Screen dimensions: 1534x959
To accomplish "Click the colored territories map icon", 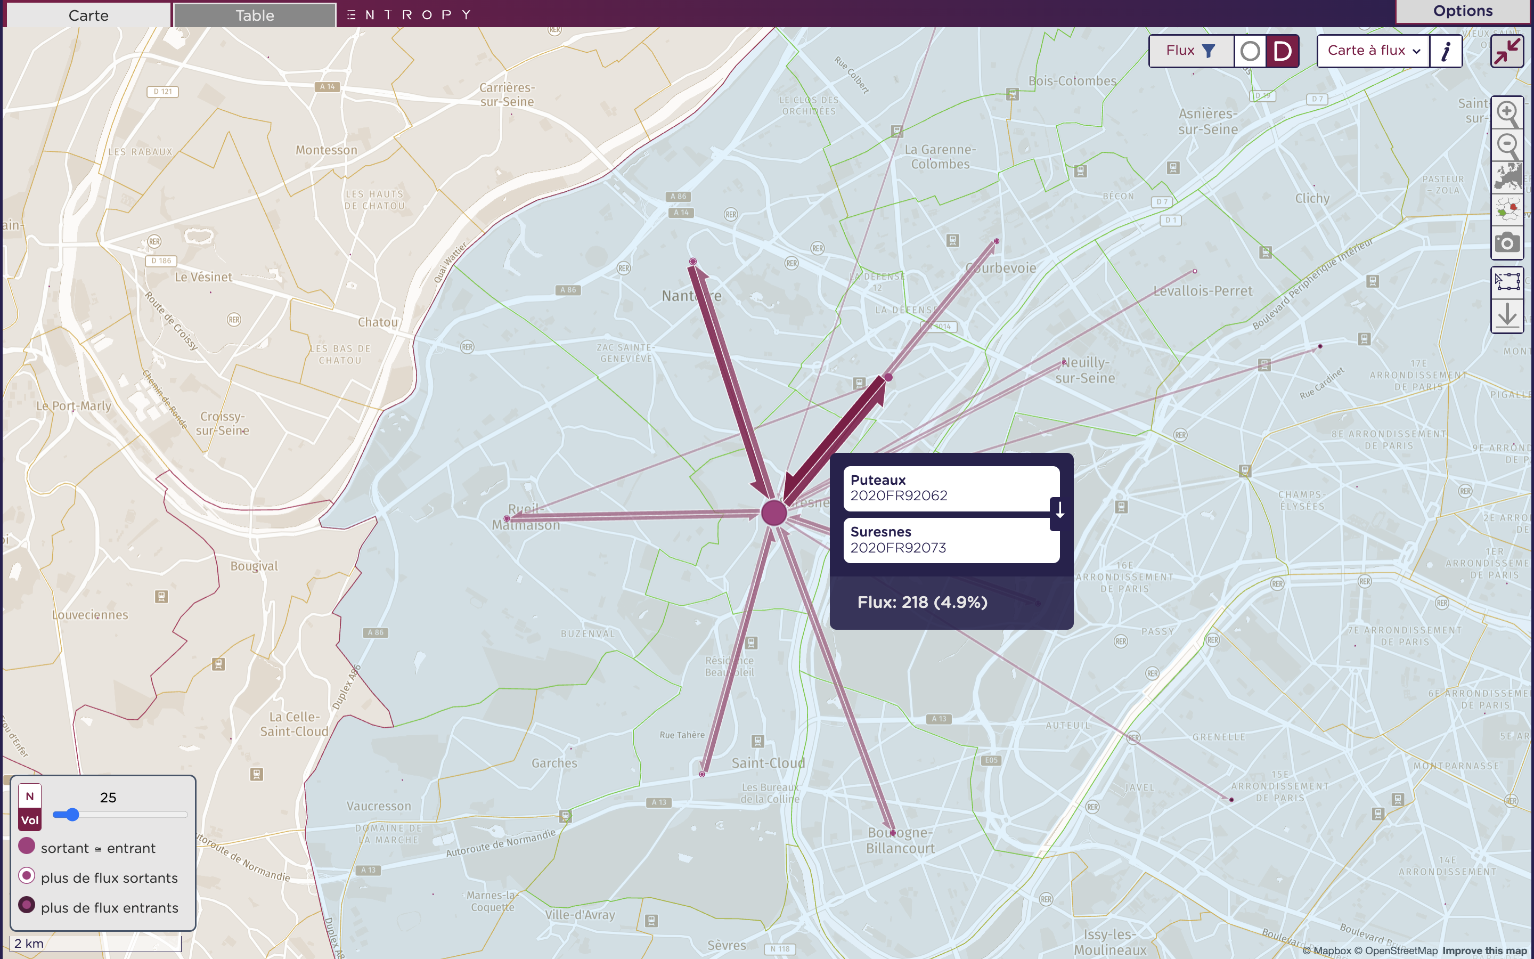I will (1507, 209).
